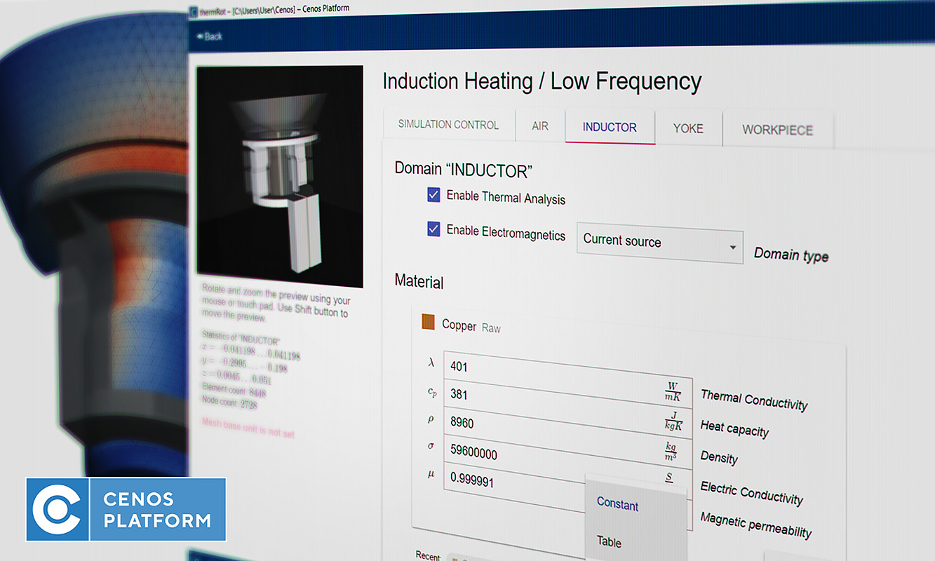Screen dimensions: 935x561
Task: Click the W/mK unit symbol
Action: [x=671, y=391]
